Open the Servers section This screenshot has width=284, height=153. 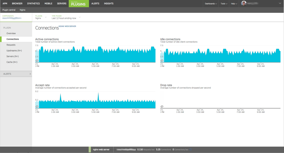62,3
